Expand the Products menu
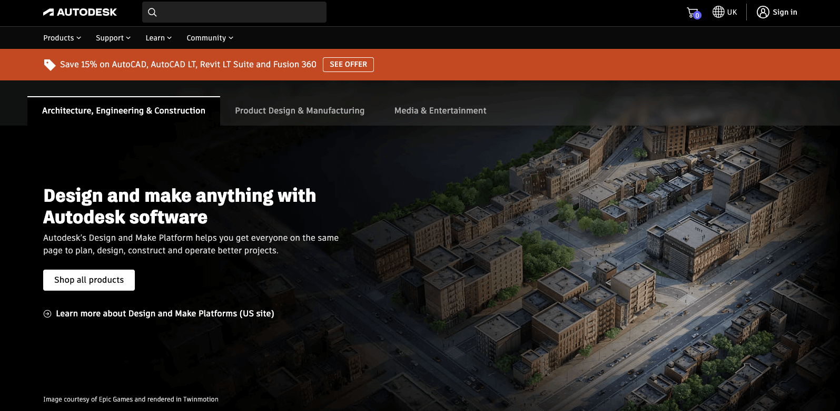This screenshot has width=840, height=411. coord(62,38)
